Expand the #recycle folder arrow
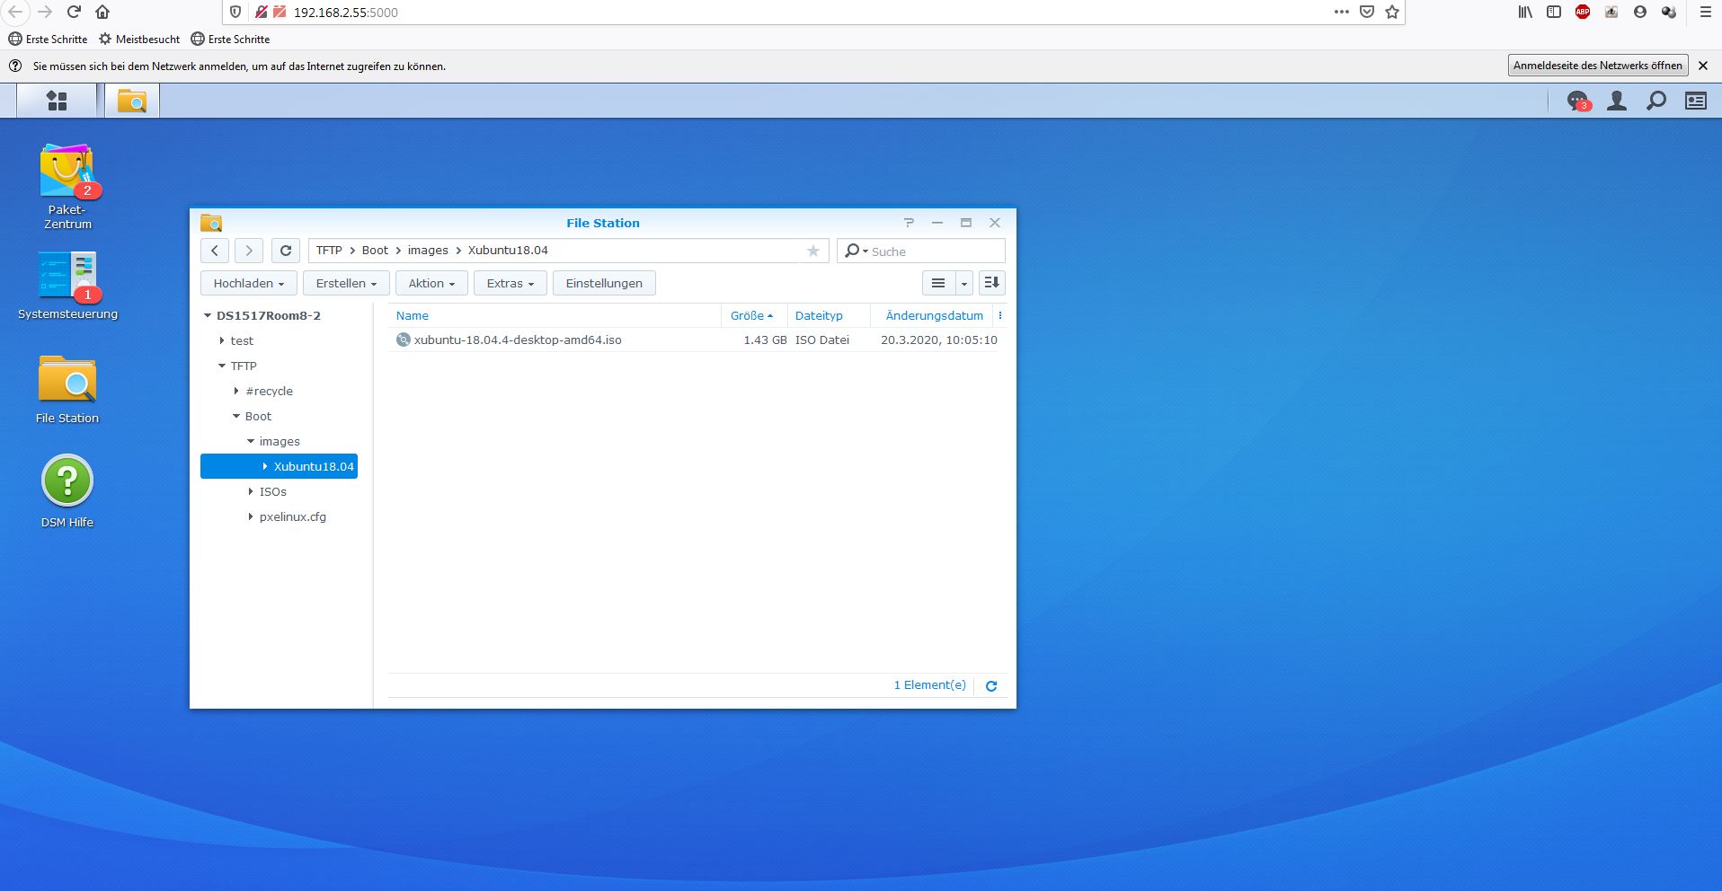Image resolution: width=1722 pixels, height=891 pixels. [x=236, y=391]
